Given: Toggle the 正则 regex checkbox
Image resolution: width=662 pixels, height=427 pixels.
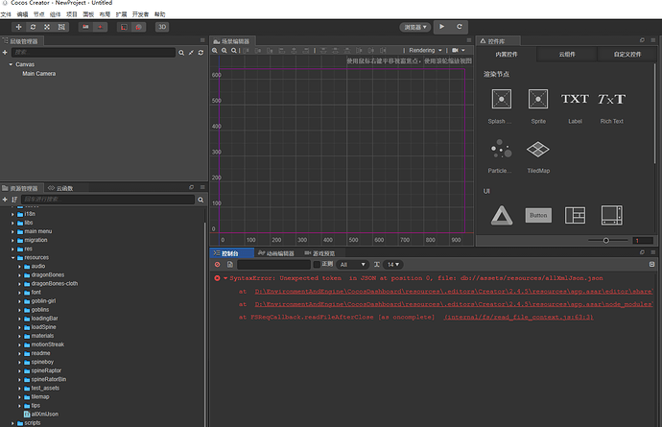Looking at the screenshot, I should pos(317,265).
